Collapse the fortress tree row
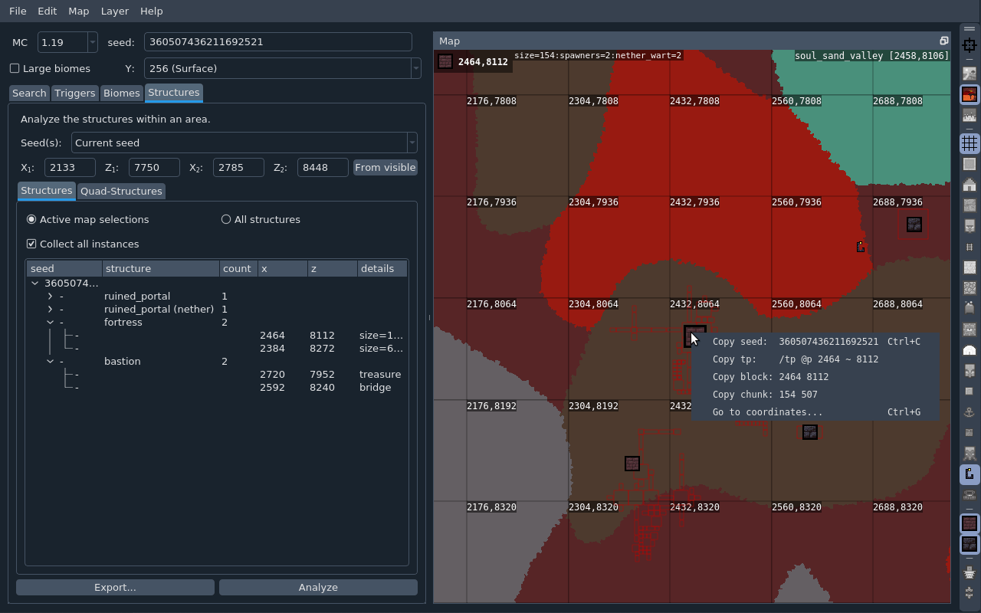Screen dimensions: 981x613 (50, 322)
